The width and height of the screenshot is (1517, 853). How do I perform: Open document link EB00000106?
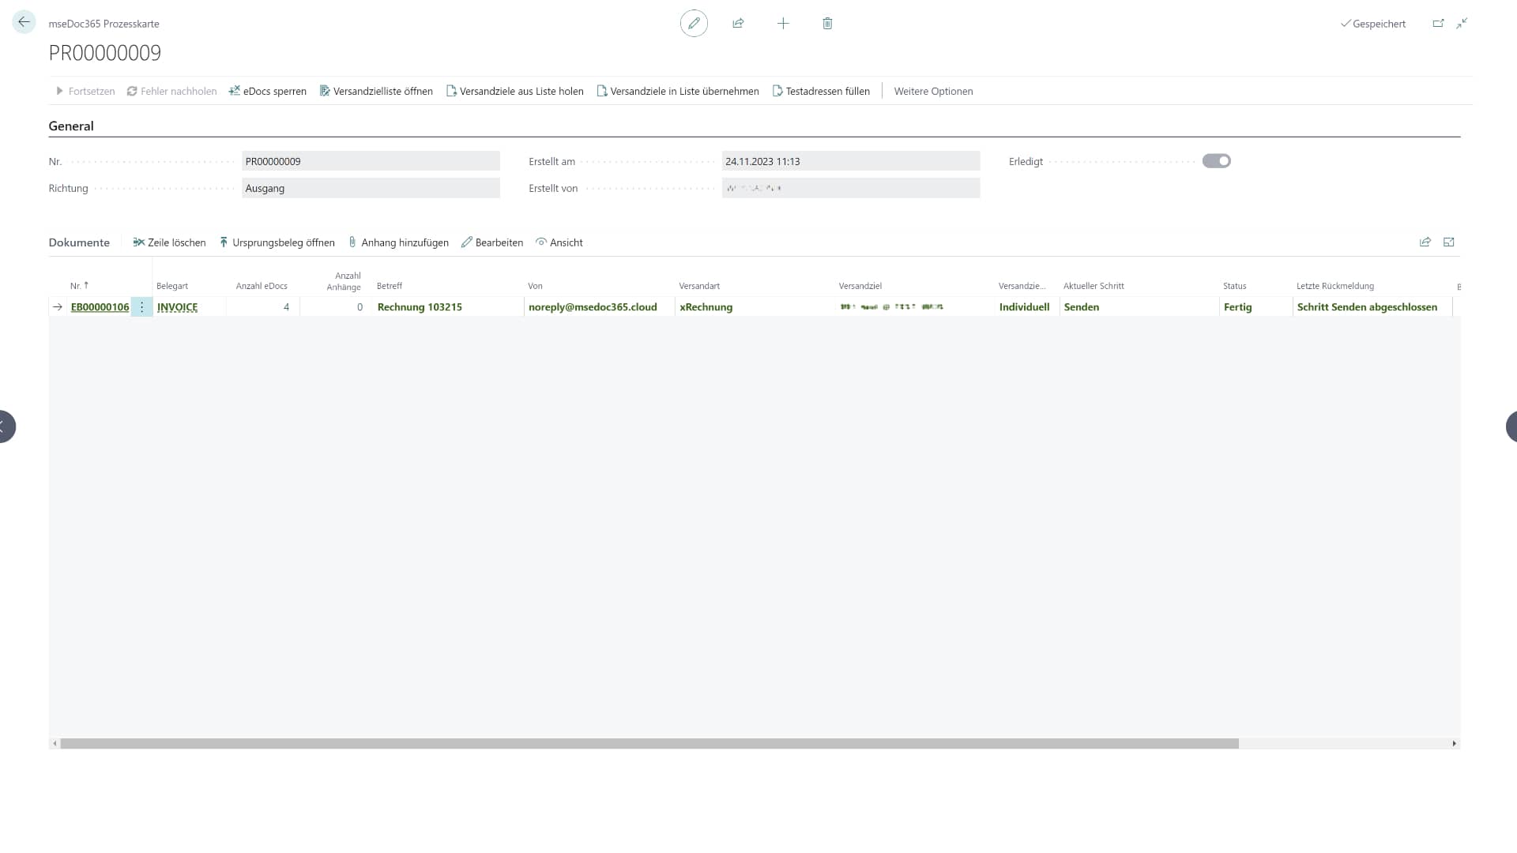tap(100, 307)
